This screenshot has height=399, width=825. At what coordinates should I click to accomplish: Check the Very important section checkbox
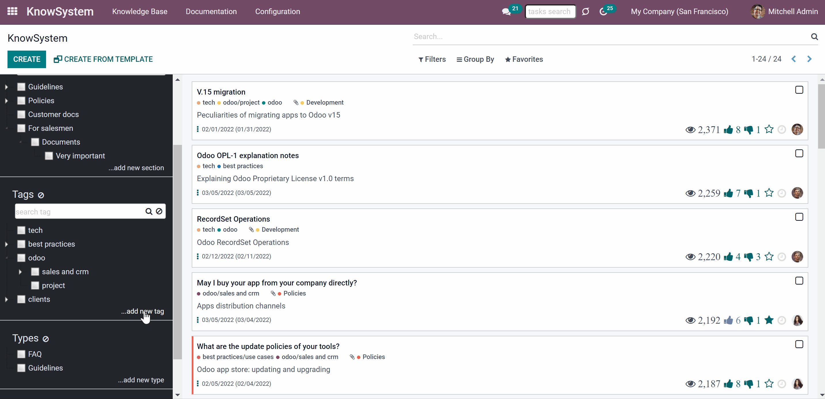pyautogui.click(x=49, y=156)
